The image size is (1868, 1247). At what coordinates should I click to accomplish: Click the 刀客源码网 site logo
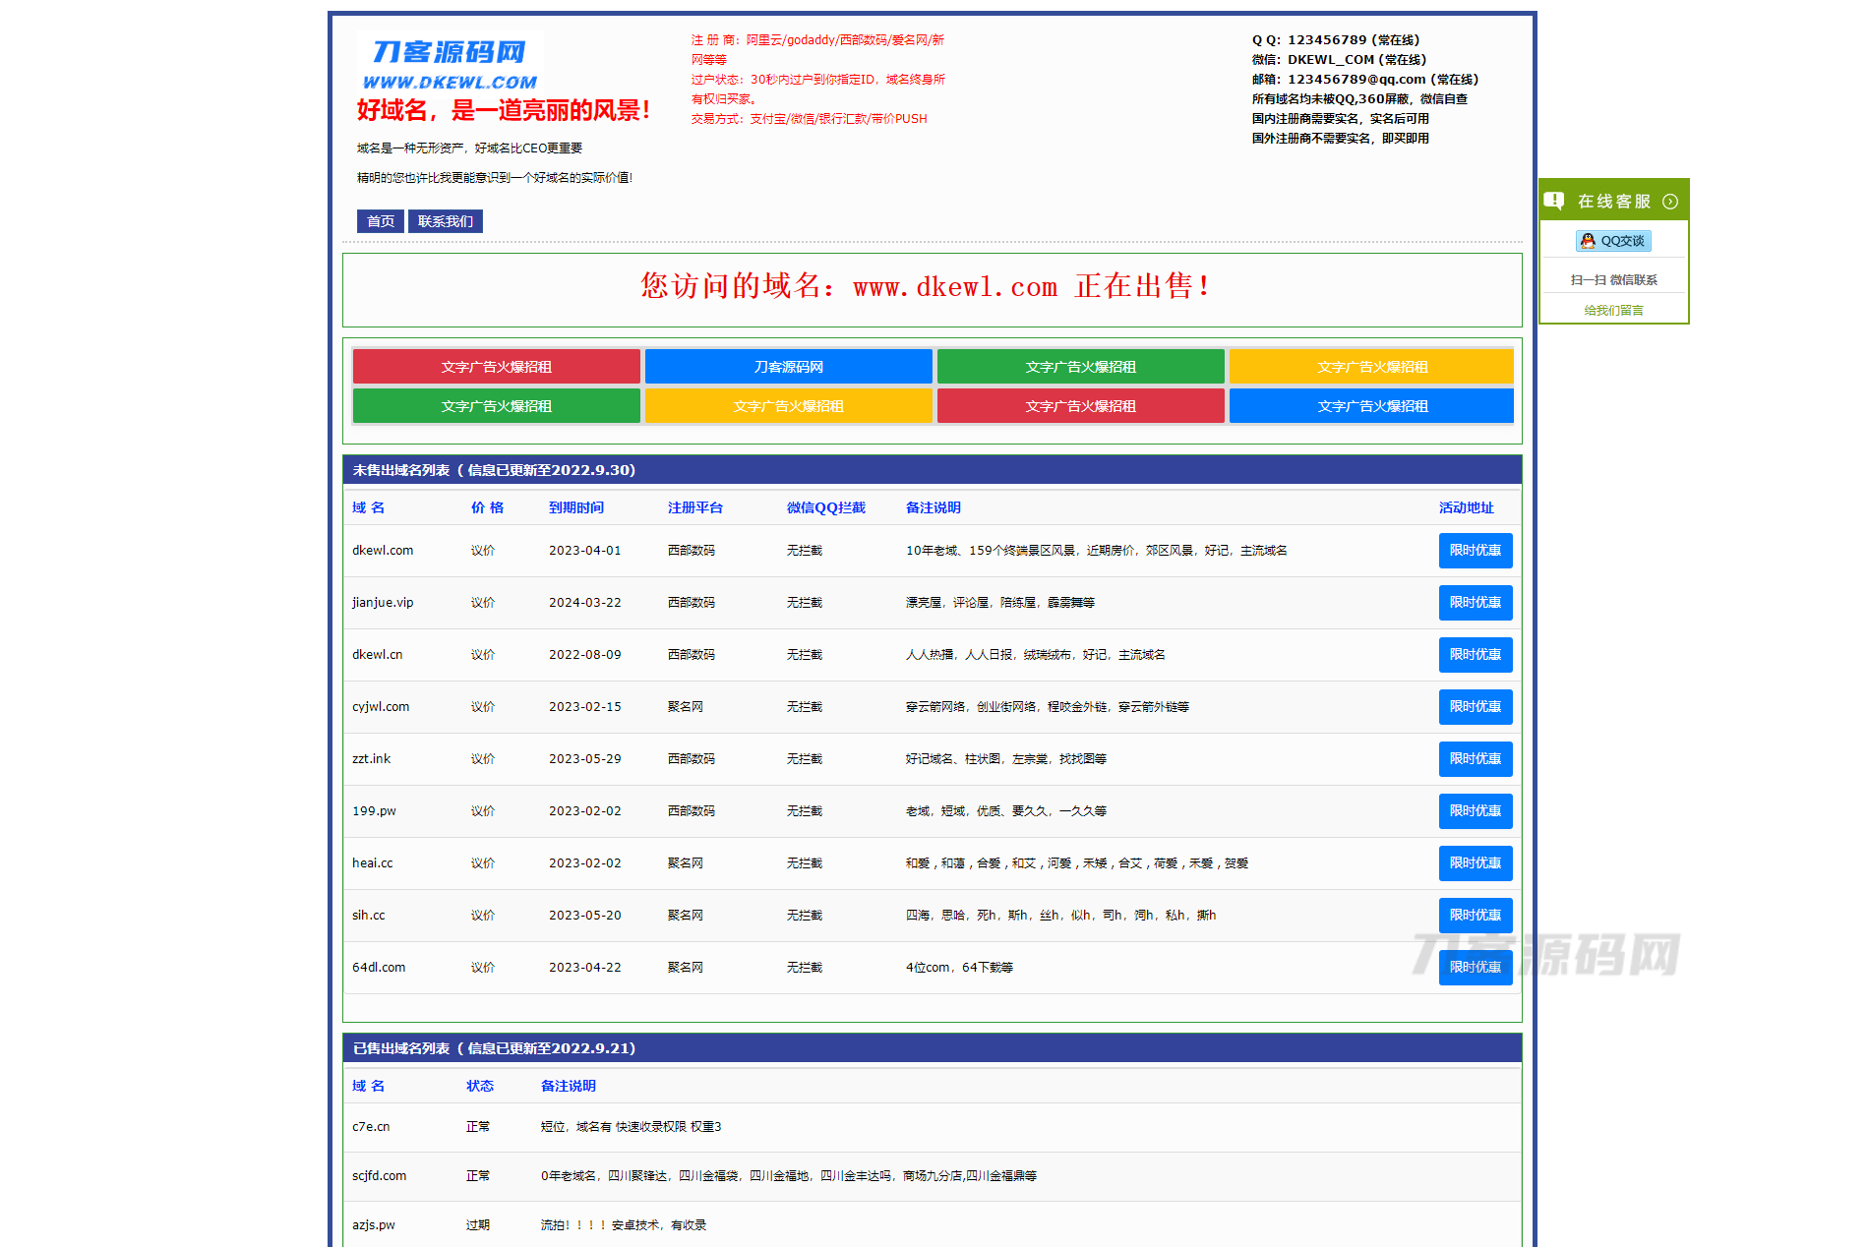[x=450, y=64]
